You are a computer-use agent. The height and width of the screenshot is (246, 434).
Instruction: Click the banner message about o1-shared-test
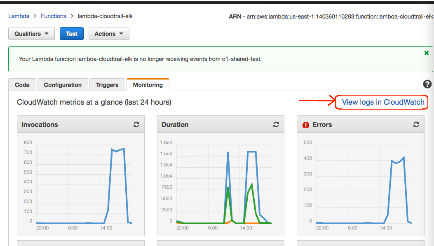140,59
